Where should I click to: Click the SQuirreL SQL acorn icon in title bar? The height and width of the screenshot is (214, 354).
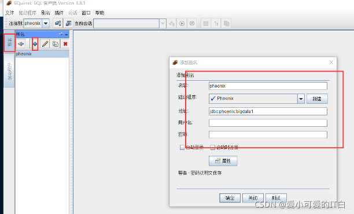point(9,3)
